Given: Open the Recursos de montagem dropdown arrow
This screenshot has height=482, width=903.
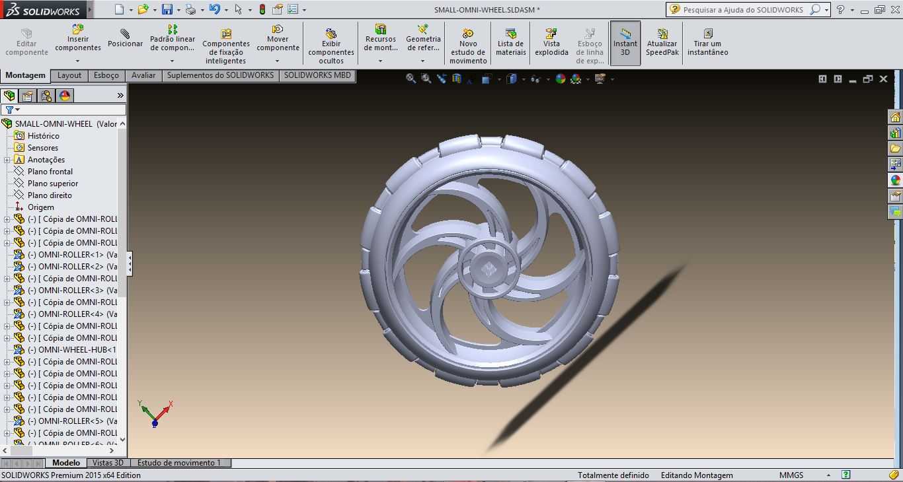Looking at the screenshot, I should click(x=381, y=61).
